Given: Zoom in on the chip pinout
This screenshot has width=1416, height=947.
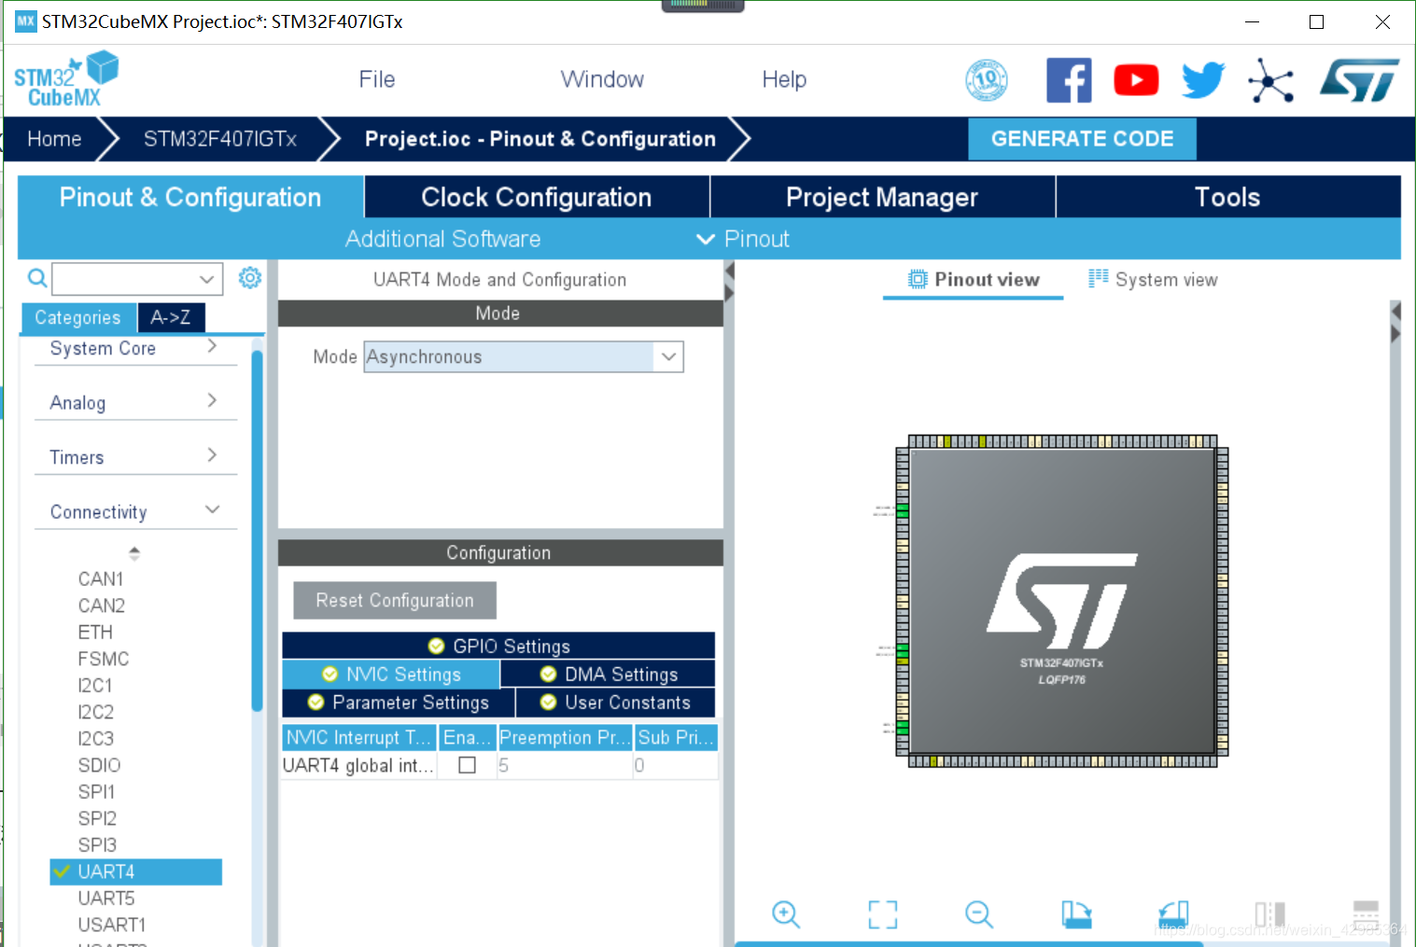Looking at the screenshot, I should [x=786, y=914].
